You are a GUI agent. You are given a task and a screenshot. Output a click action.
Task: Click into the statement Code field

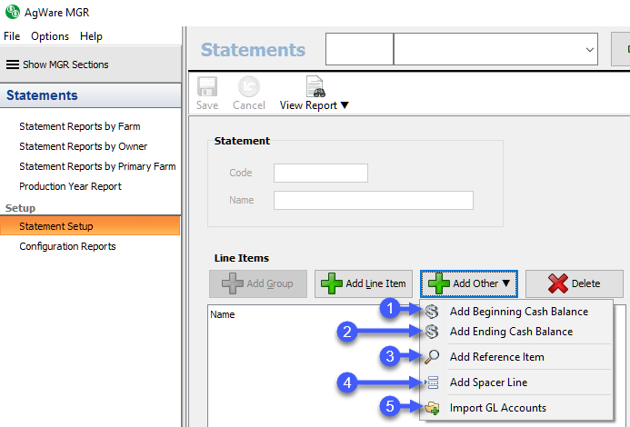320,173
